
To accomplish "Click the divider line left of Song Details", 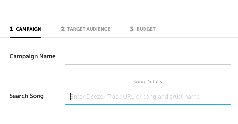I will coord(97,82).
